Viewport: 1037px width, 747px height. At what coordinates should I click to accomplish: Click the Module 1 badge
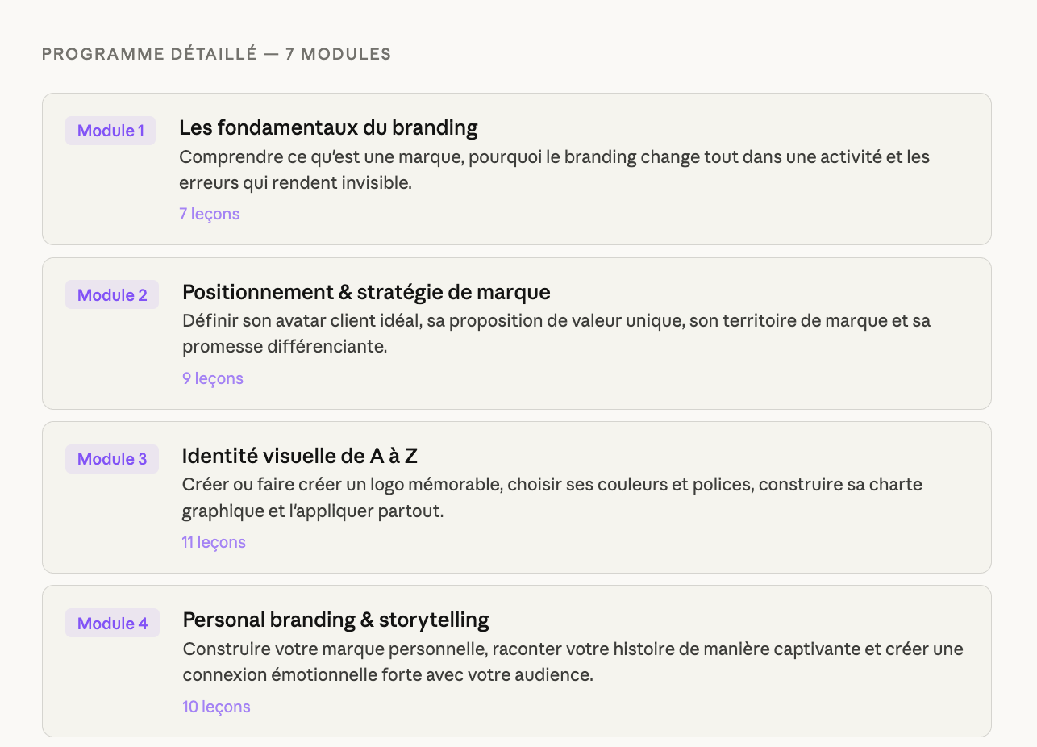click(x=110, y=131)
